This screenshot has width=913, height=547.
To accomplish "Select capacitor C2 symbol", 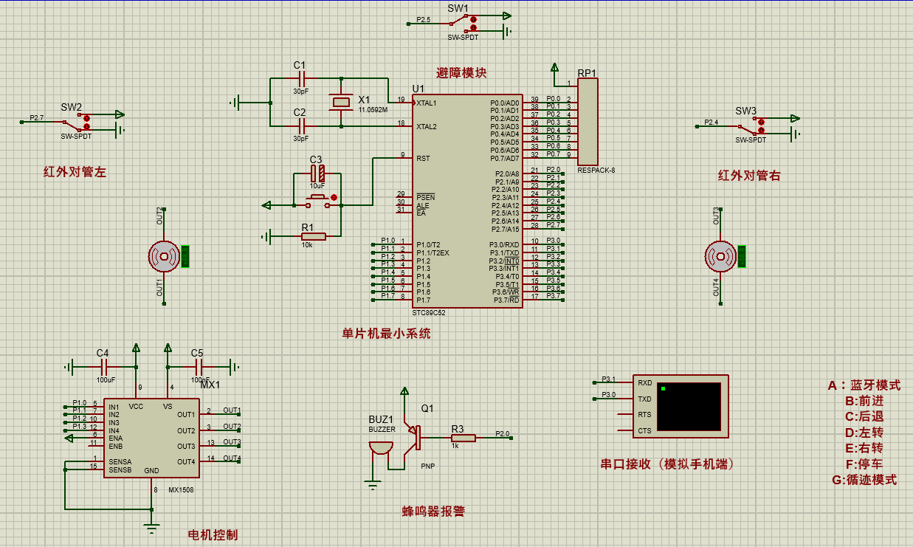I will [301, 126].
